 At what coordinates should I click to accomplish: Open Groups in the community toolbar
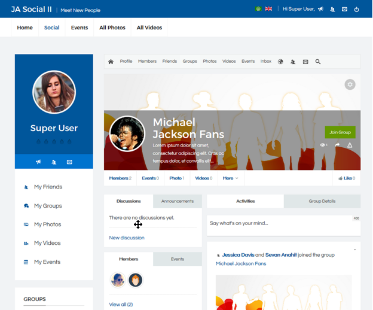point(190,61)
